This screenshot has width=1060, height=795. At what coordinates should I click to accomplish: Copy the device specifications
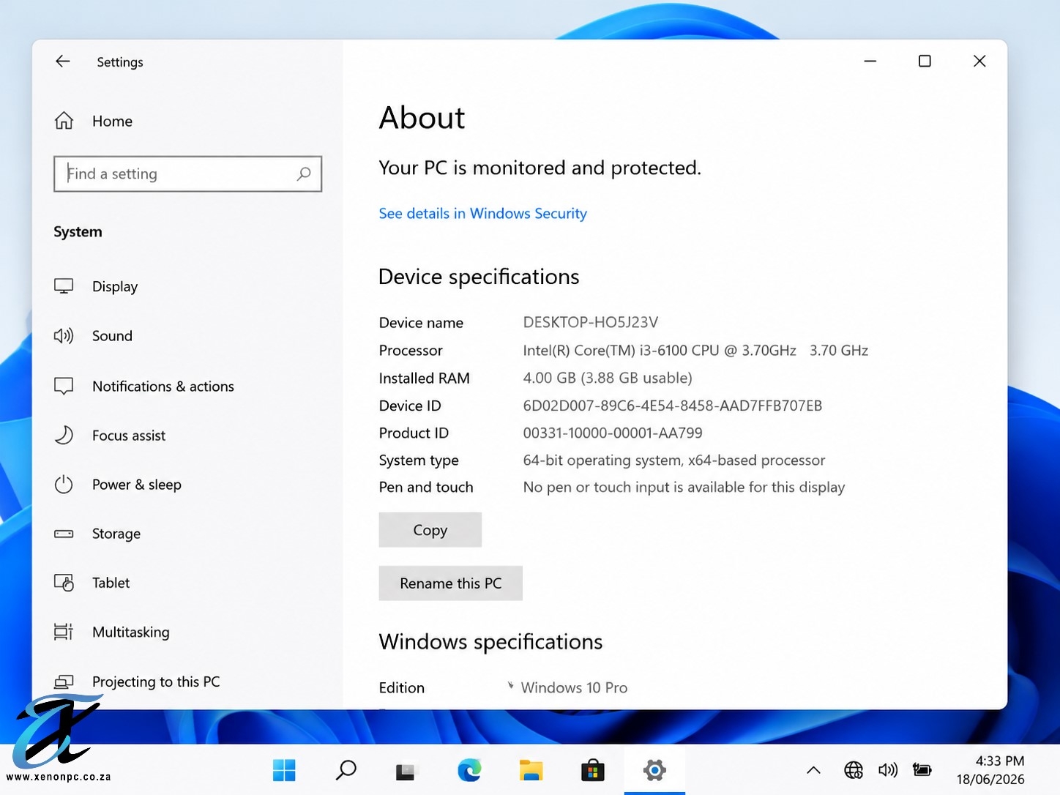point(430,530)
